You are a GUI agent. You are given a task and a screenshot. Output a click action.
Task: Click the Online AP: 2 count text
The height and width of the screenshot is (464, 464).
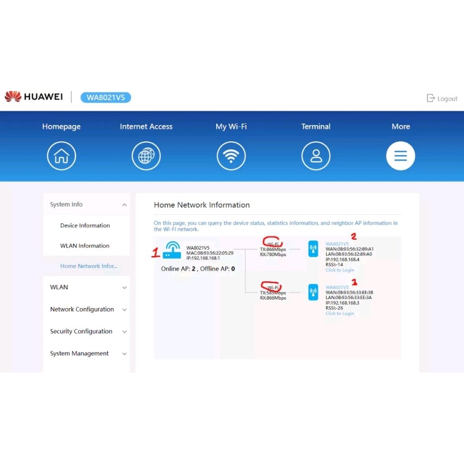point(178,269)
